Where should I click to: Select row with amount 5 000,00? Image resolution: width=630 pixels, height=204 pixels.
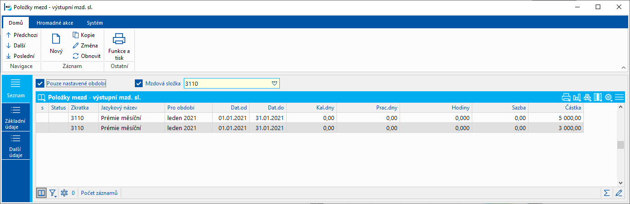coord(310,118)
